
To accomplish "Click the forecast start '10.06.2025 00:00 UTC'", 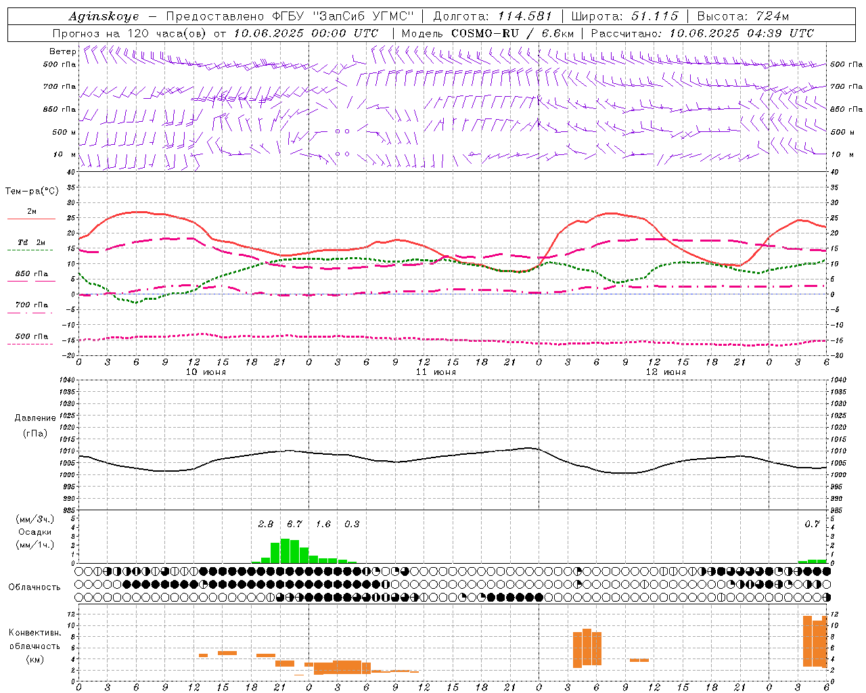I will coord(306,33).
